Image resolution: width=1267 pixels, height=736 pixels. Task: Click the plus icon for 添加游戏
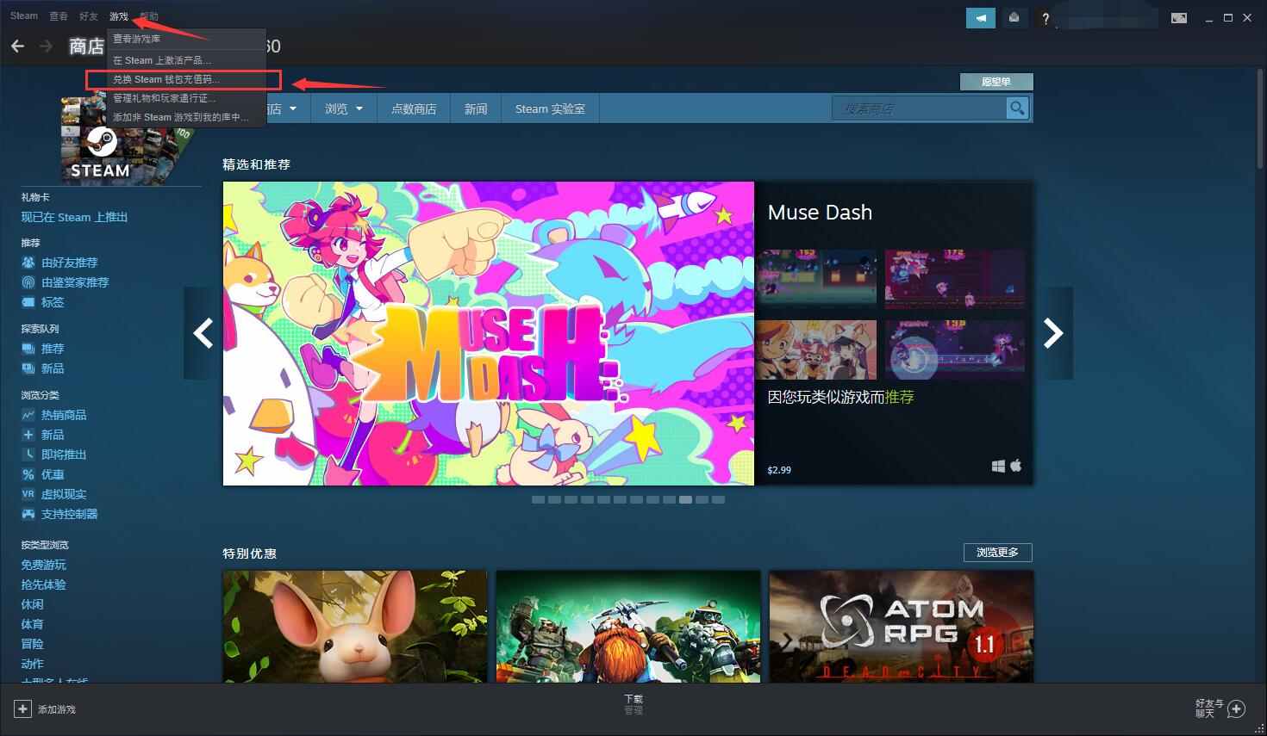[x=22, y=709]
